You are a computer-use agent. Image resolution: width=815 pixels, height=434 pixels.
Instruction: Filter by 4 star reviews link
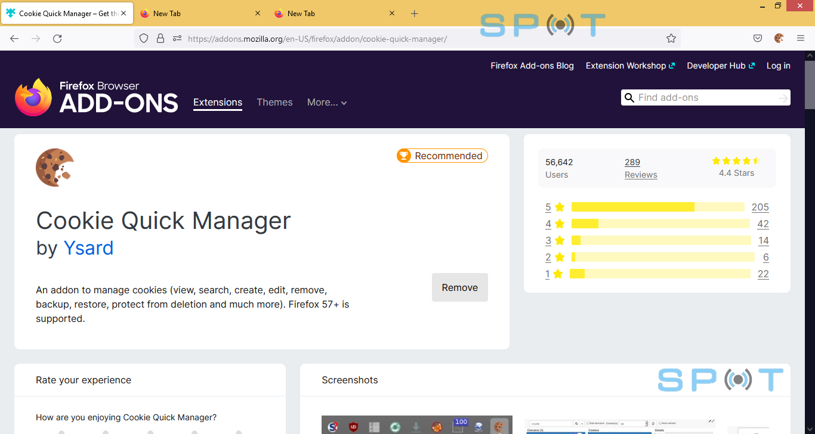coord(555,224)
